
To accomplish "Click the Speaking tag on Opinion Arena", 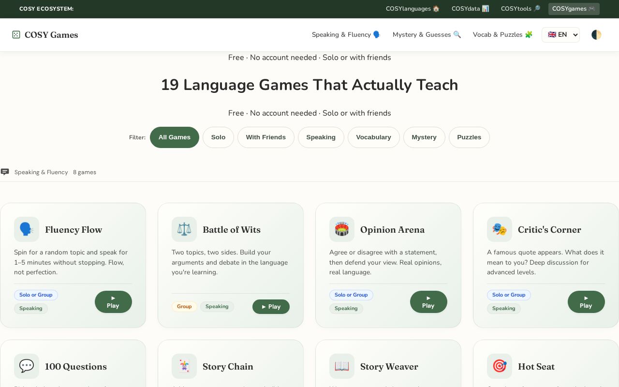I will click(346, 309).
